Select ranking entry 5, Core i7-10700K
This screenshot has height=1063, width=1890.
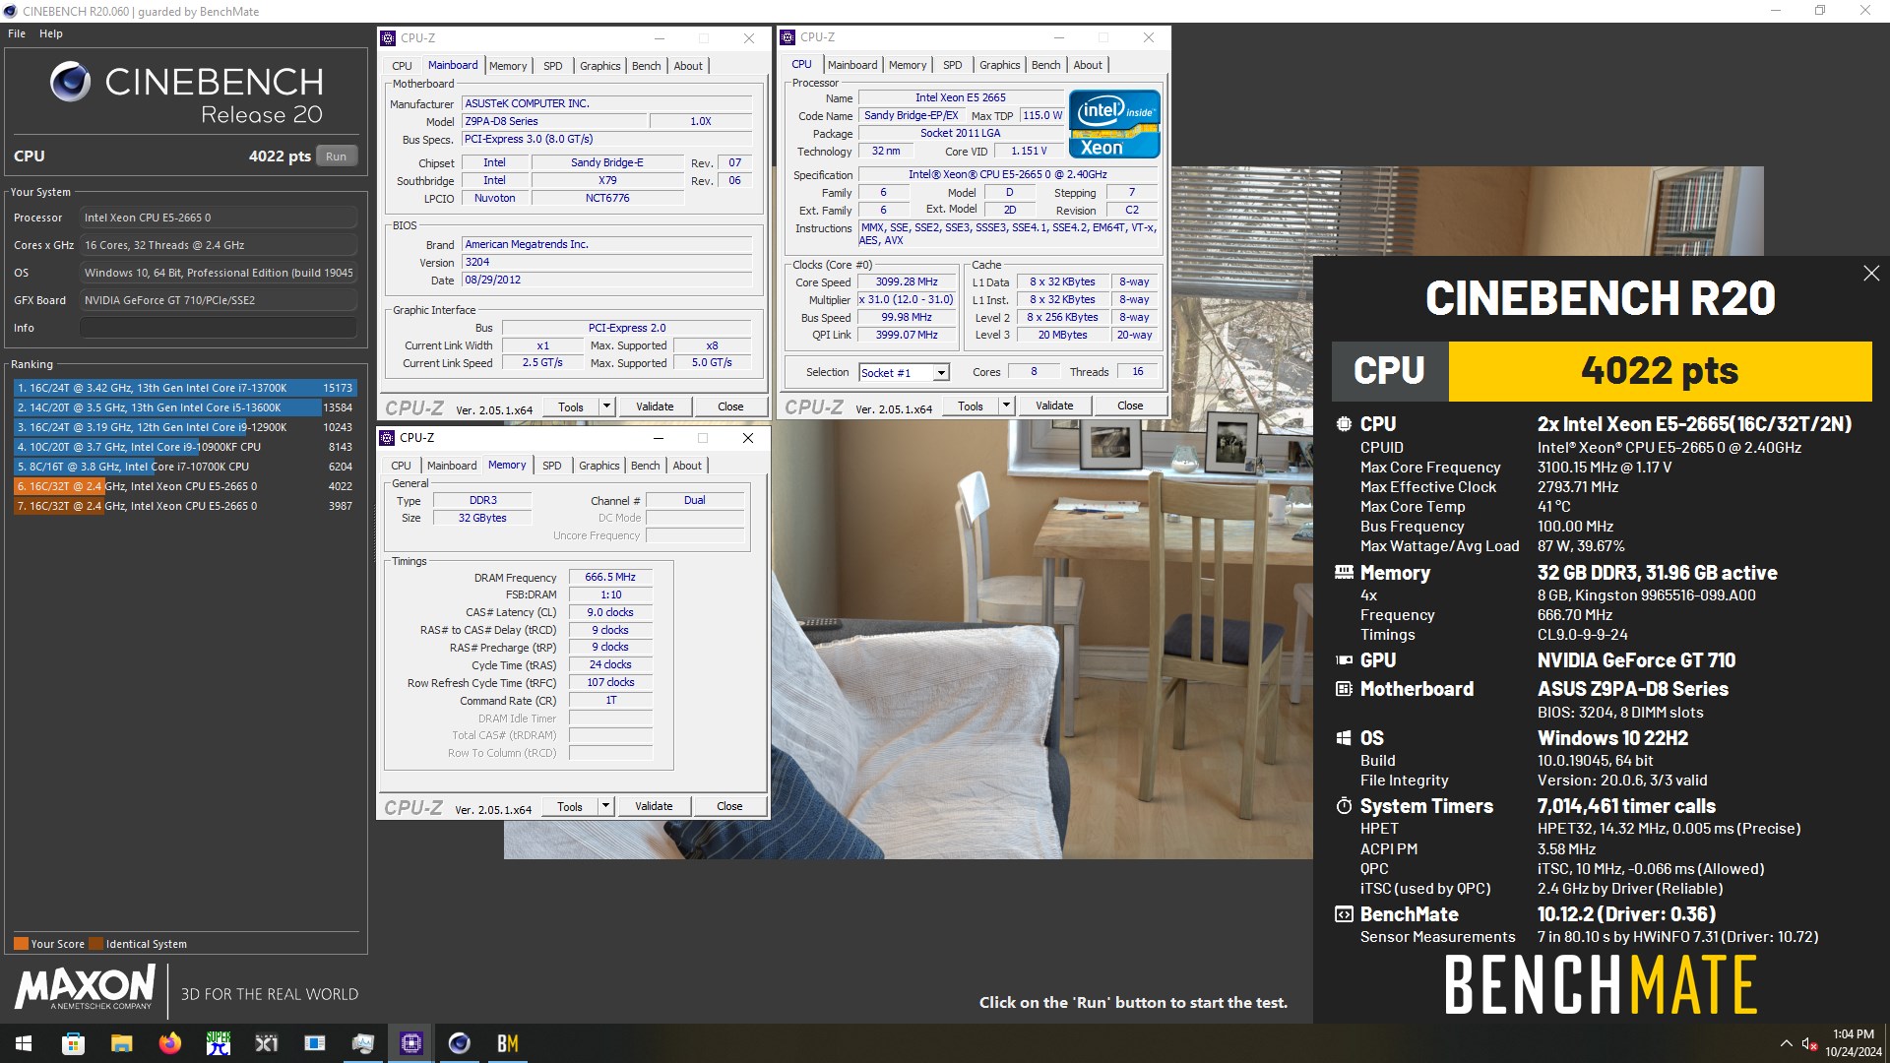pos(185,467)
